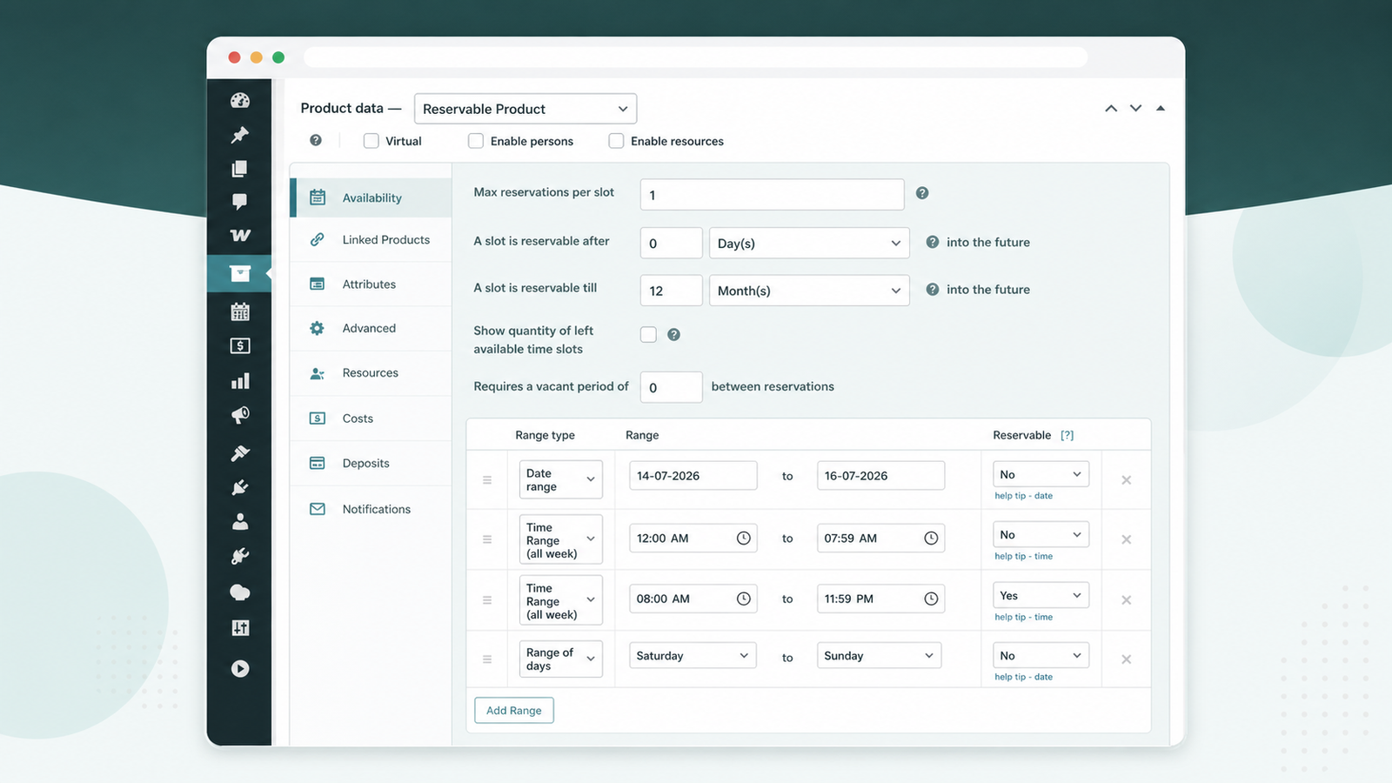The width and height of the screenshot is (1392, 783).
Task: Click the clock icon in 08:00 AM field
Action: pyautogui.click(x=744, y=599)
